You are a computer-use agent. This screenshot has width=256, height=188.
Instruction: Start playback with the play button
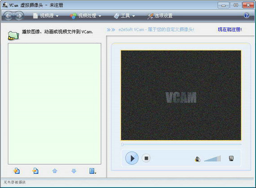point(132,158)
